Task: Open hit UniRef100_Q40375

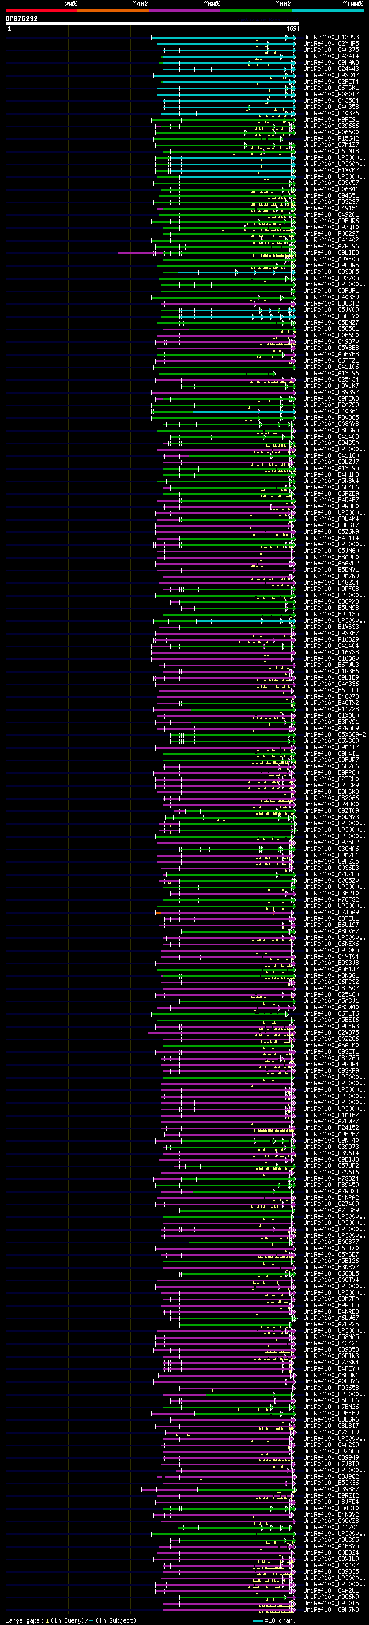Action: point(330,50)
